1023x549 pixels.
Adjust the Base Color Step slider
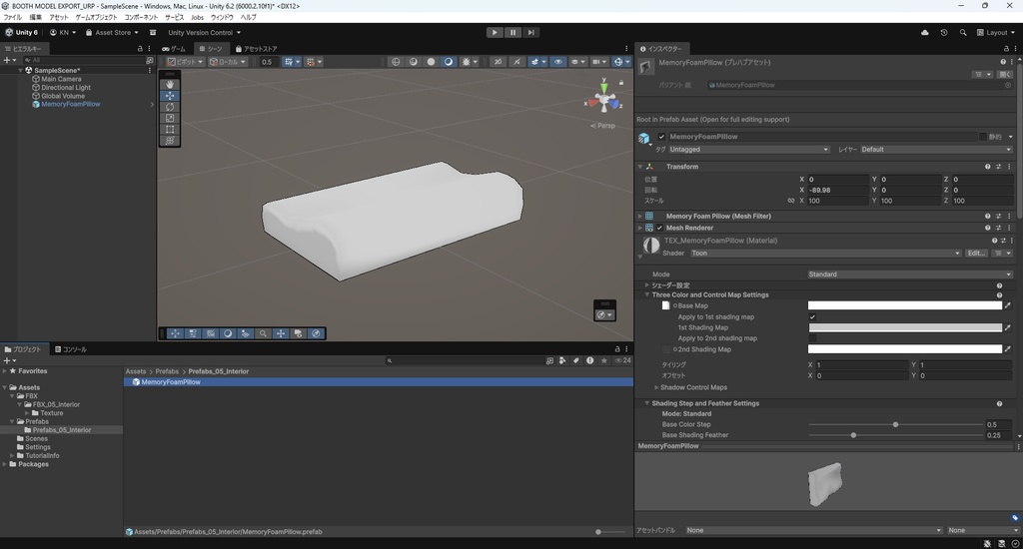(895, 424)
